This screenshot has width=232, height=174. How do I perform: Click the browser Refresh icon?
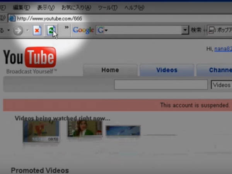pyautogui.click(x=51, y=30)
